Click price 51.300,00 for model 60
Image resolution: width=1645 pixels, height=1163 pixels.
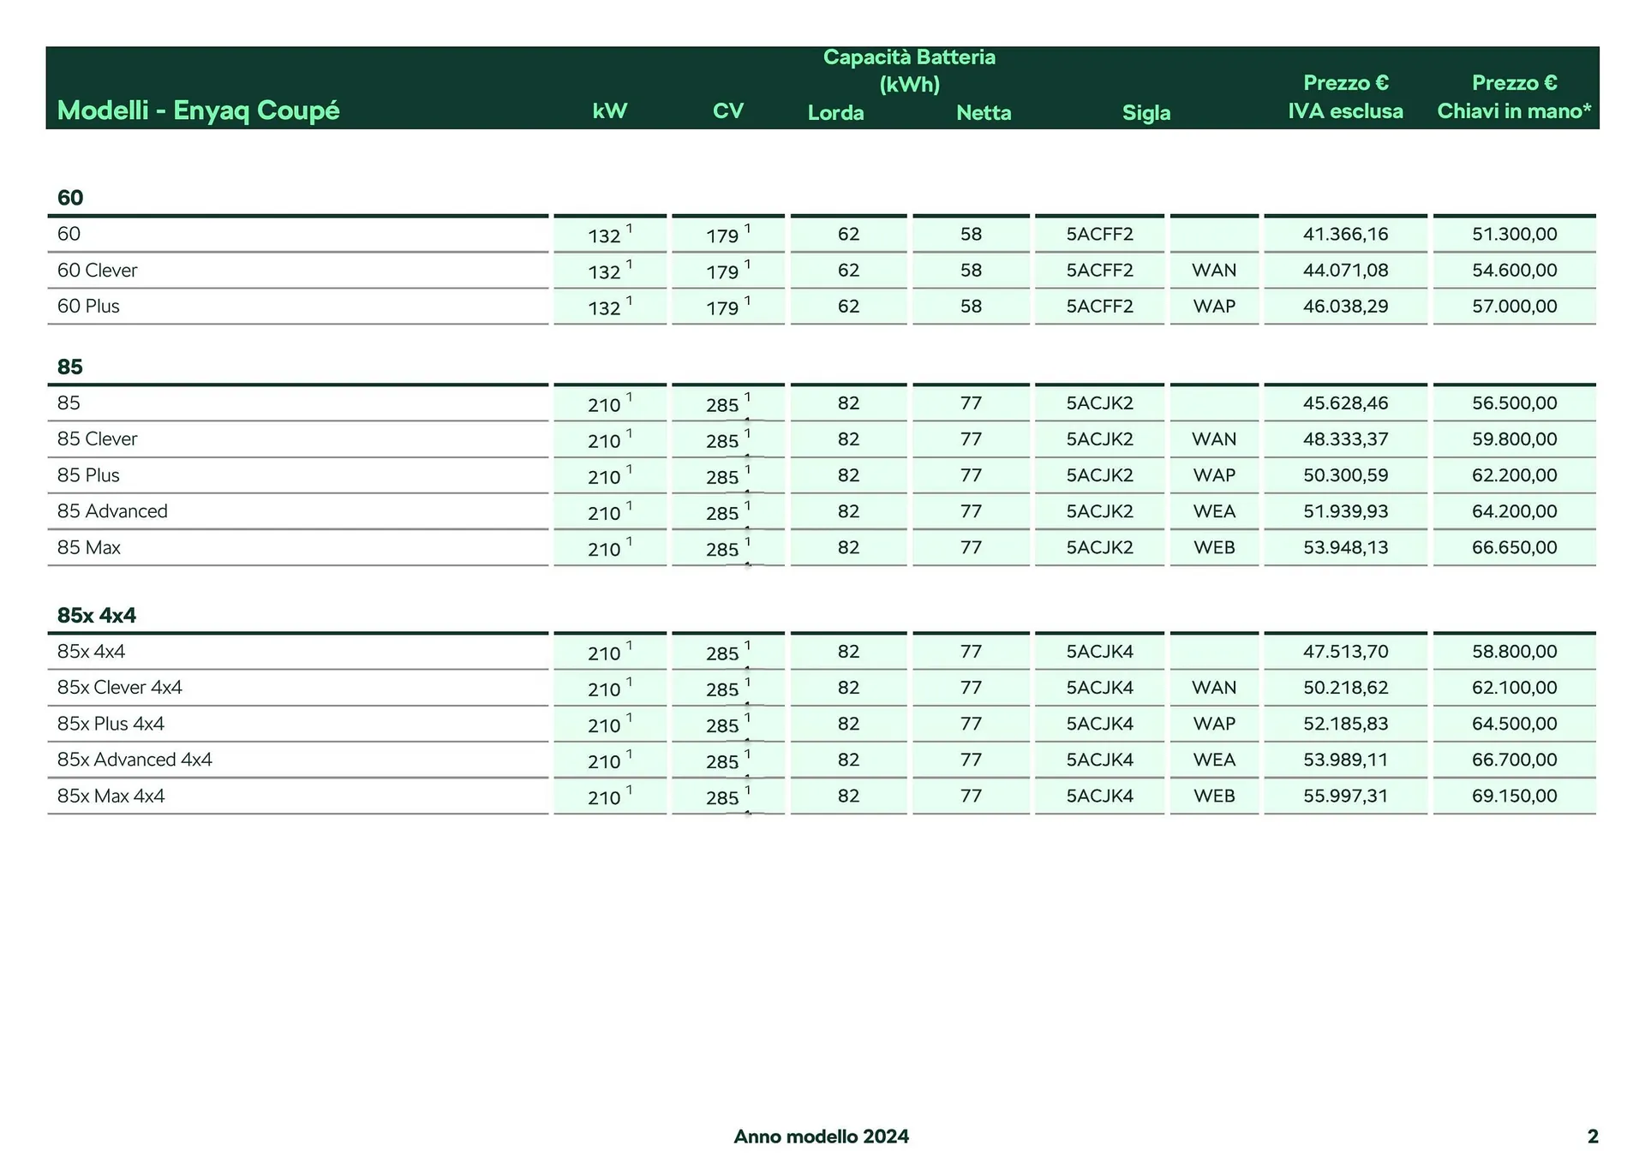click(x=1514, y=235)
